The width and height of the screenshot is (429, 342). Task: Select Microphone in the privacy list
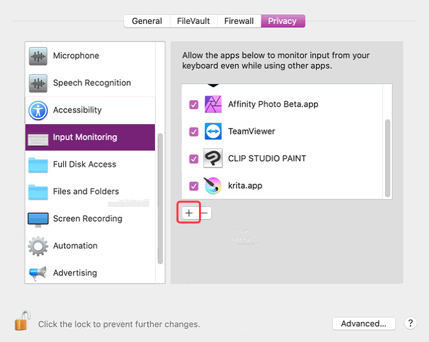point(90,56)
